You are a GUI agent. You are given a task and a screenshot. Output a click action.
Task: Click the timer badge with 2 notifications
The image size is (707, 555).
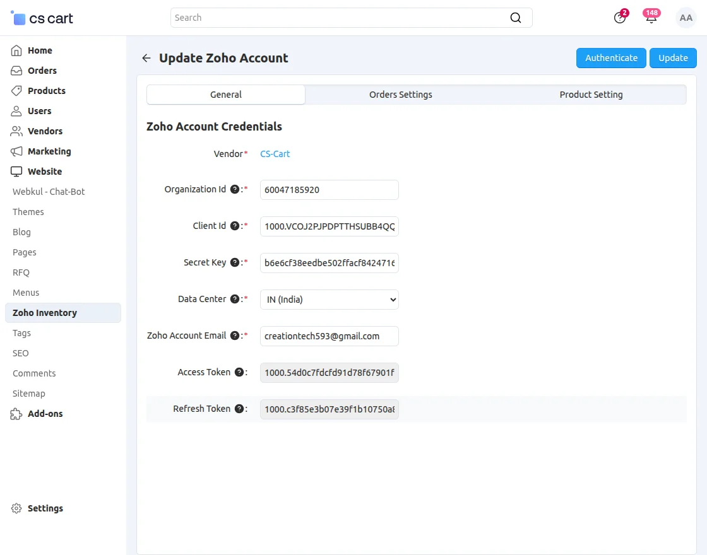619,18
